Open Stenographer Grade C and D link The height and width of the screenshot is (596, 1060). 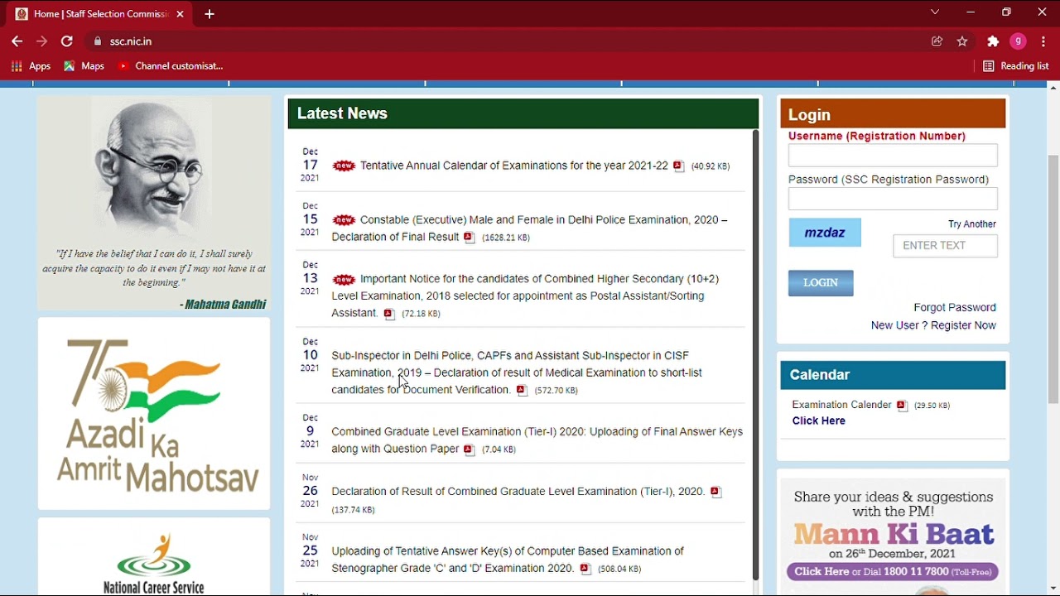pyautogui.click(x=508, y=560)
